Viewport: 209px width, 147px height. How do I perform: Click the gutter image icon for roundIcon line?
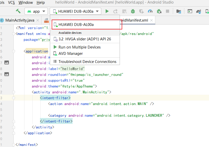click(x=7, y=74)
